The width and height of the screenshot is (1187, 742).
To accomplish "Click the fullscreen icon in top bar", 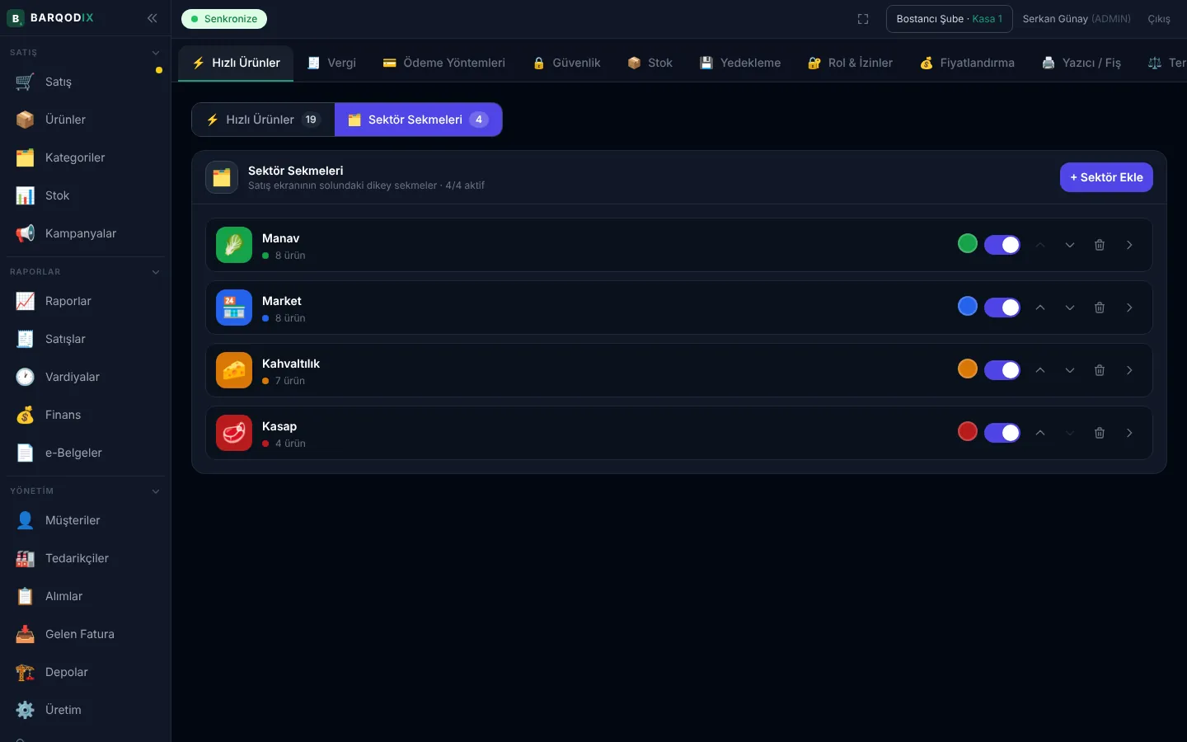I will click(x=863, y=19).
